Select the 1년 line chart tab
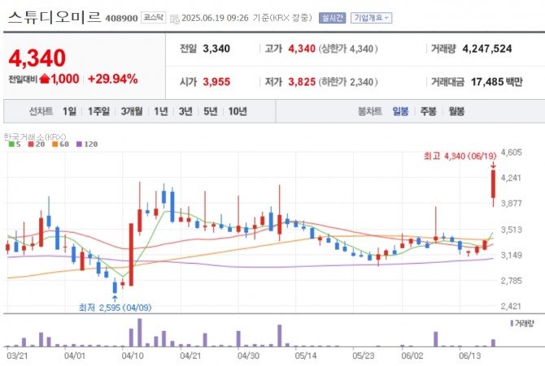This screenshot has width=545, height=366. click(160, 111)
